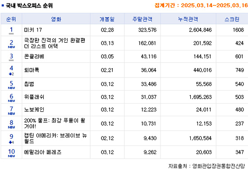Image resolution: width=248 pixels, height=169 pixels.
Task: Click the down-2 arrow under rank 4
Action: tap(11, 74)
